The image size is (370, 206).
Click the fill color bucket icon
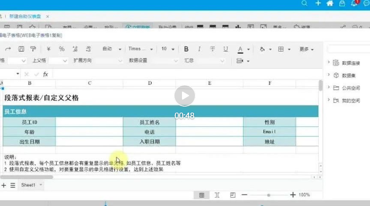click(x=262, y=49)
